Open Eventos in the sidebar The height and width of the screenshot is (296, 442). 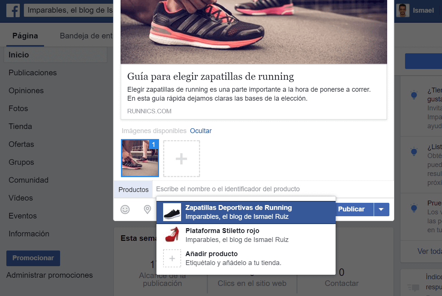[23, 216]
